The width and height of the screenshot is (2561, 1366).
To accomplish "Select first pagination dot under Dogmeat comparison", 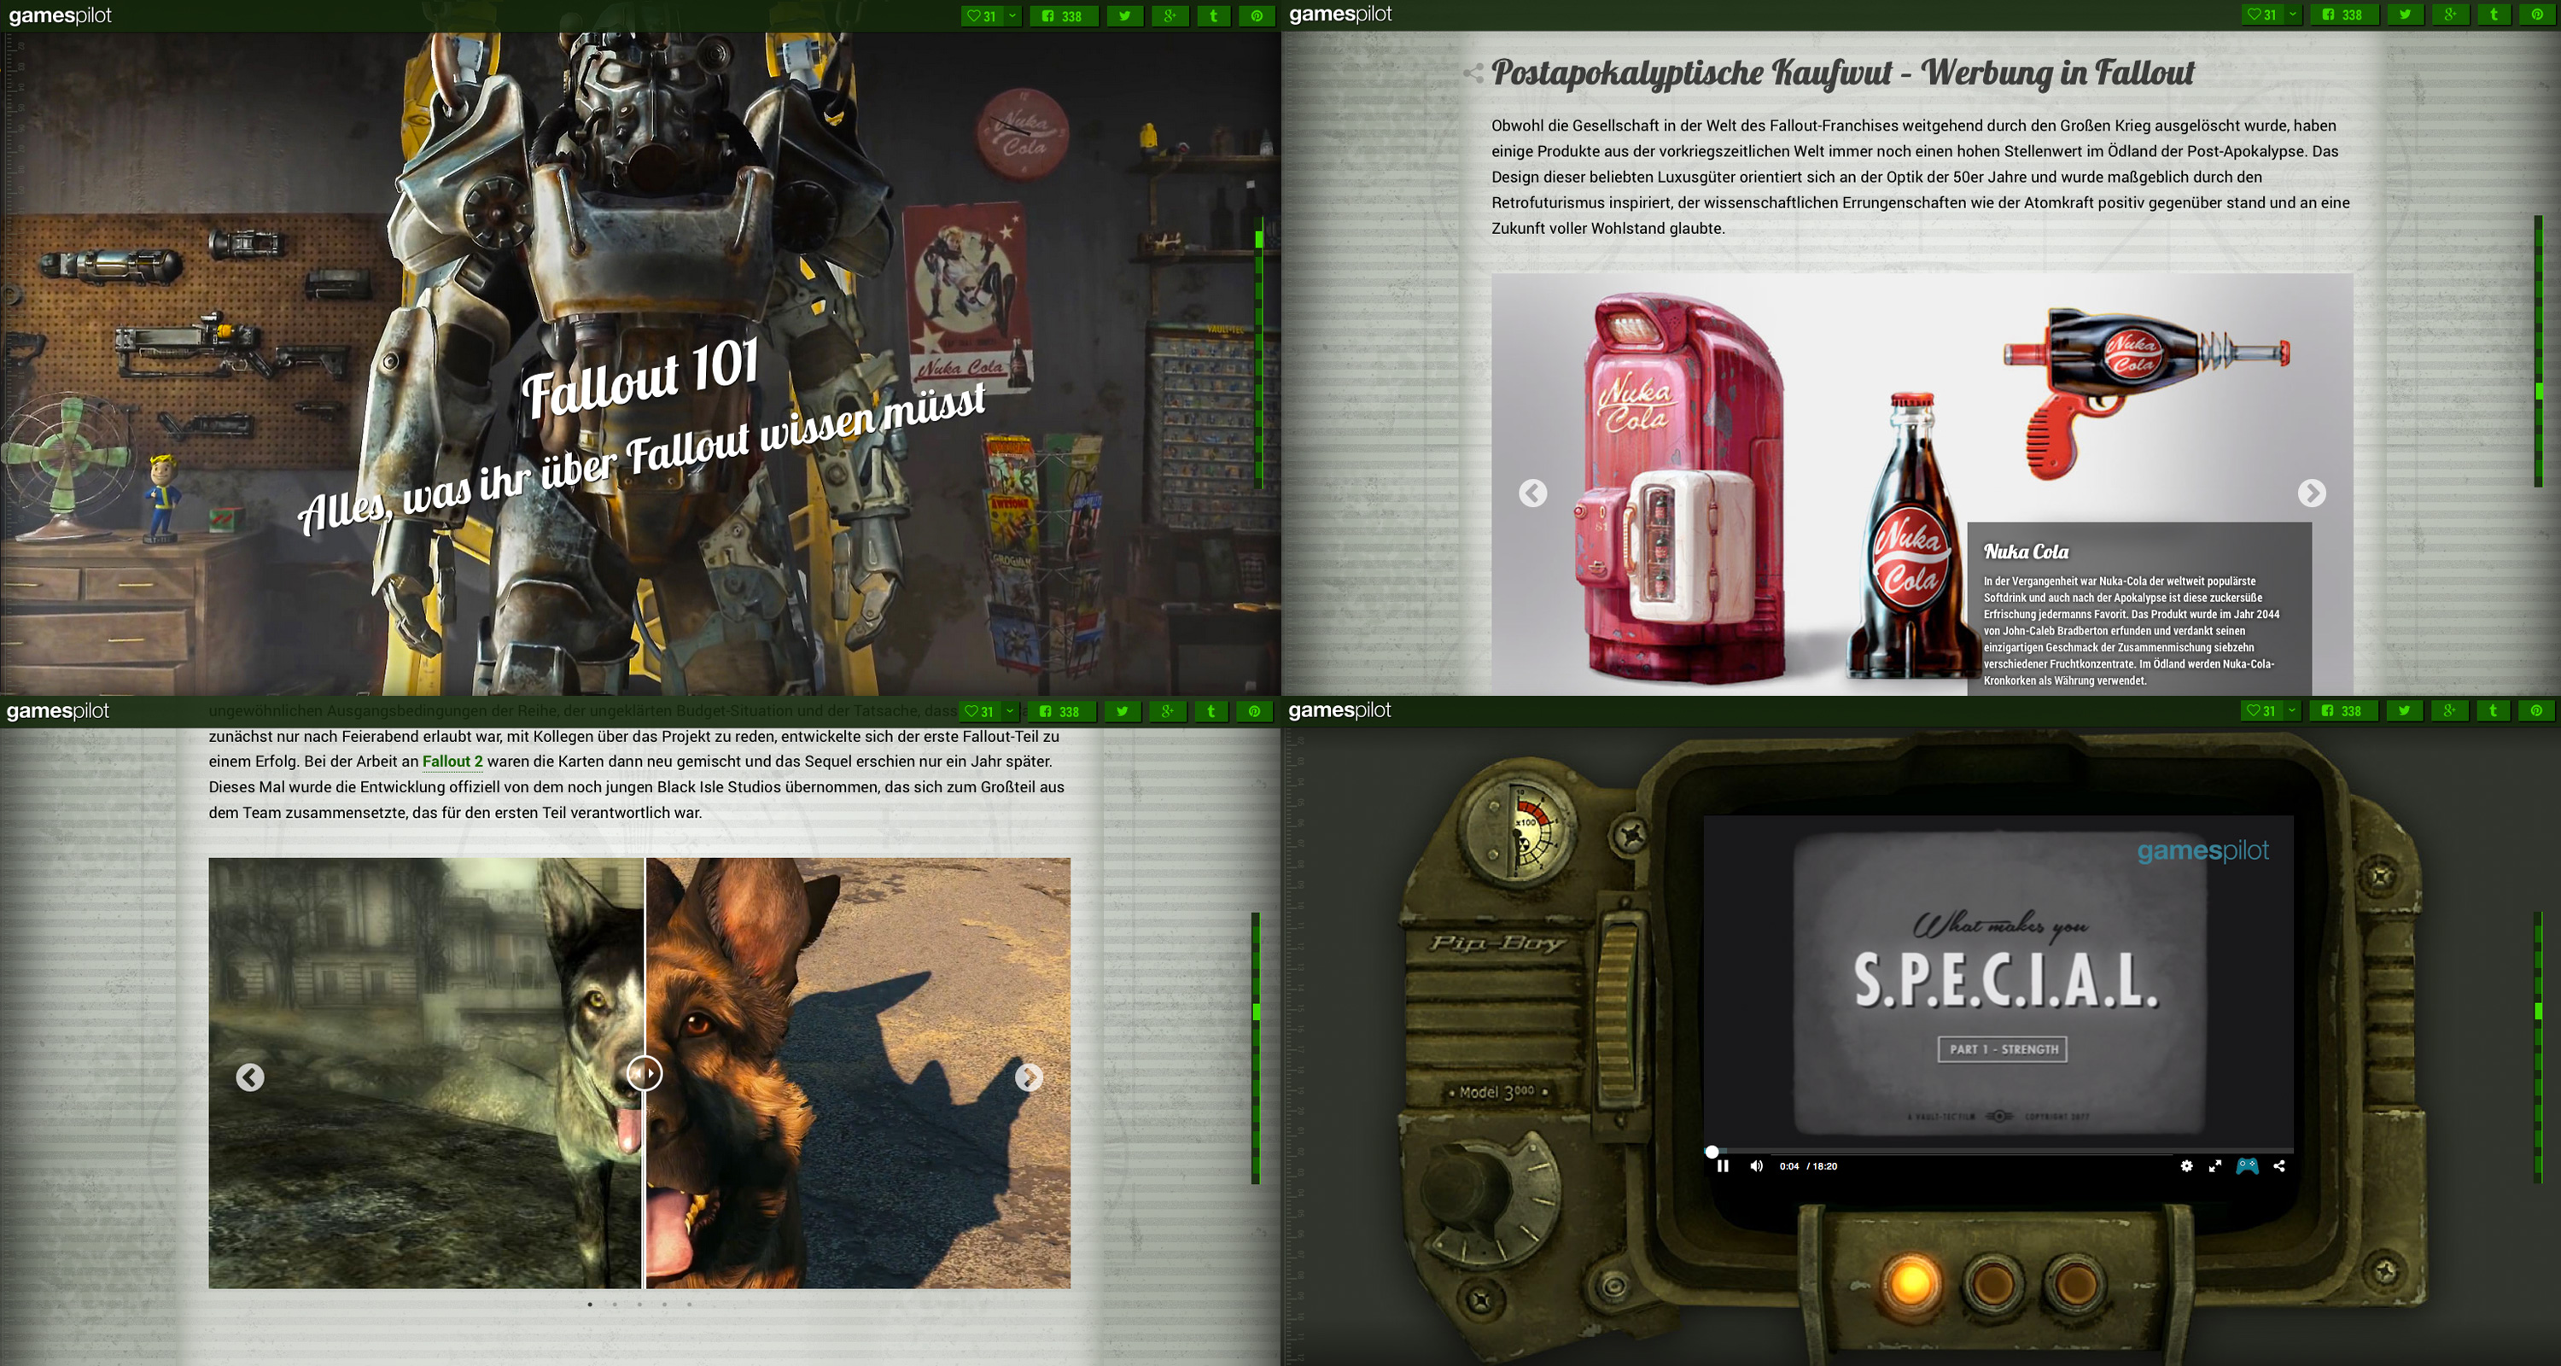I will pyautogui.click(x=591, y=1304).
